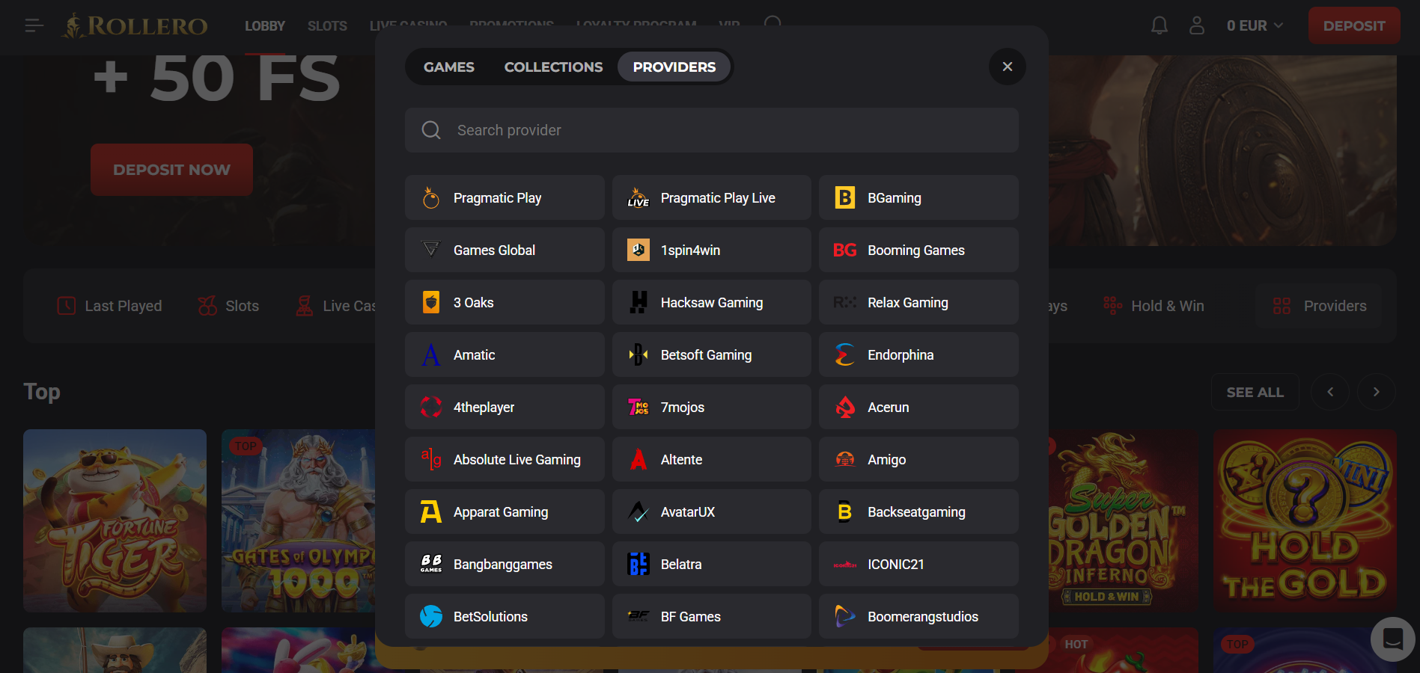Click the Hacksaw Gaming logo icon
The width and height of the screenshot is (1420, 673).
pyautogui.click(x=638, y=302)
